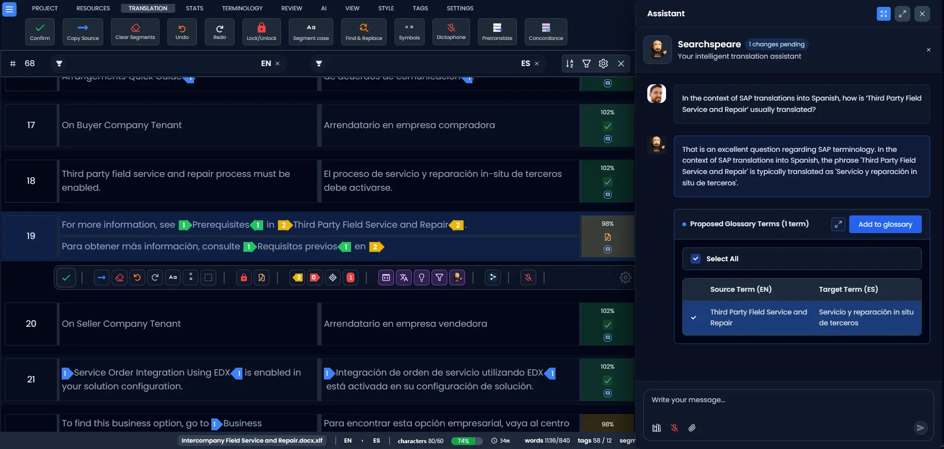This screenshot has height=449, width=944.
Task: Open Find & Replace
Action: pos(363,31)
